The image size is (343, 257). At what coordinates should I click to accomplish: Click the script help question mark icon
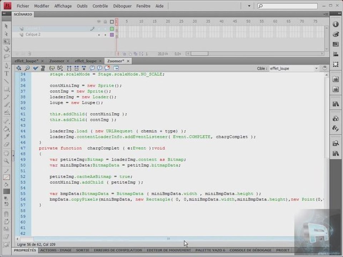point(325,69)
